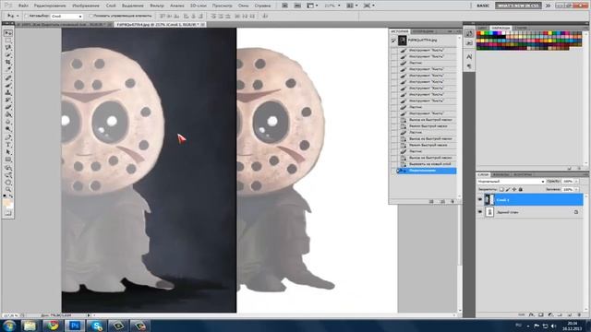Enable the Автовыбор checkbox

pyautogui.click(x=27, y=16)
